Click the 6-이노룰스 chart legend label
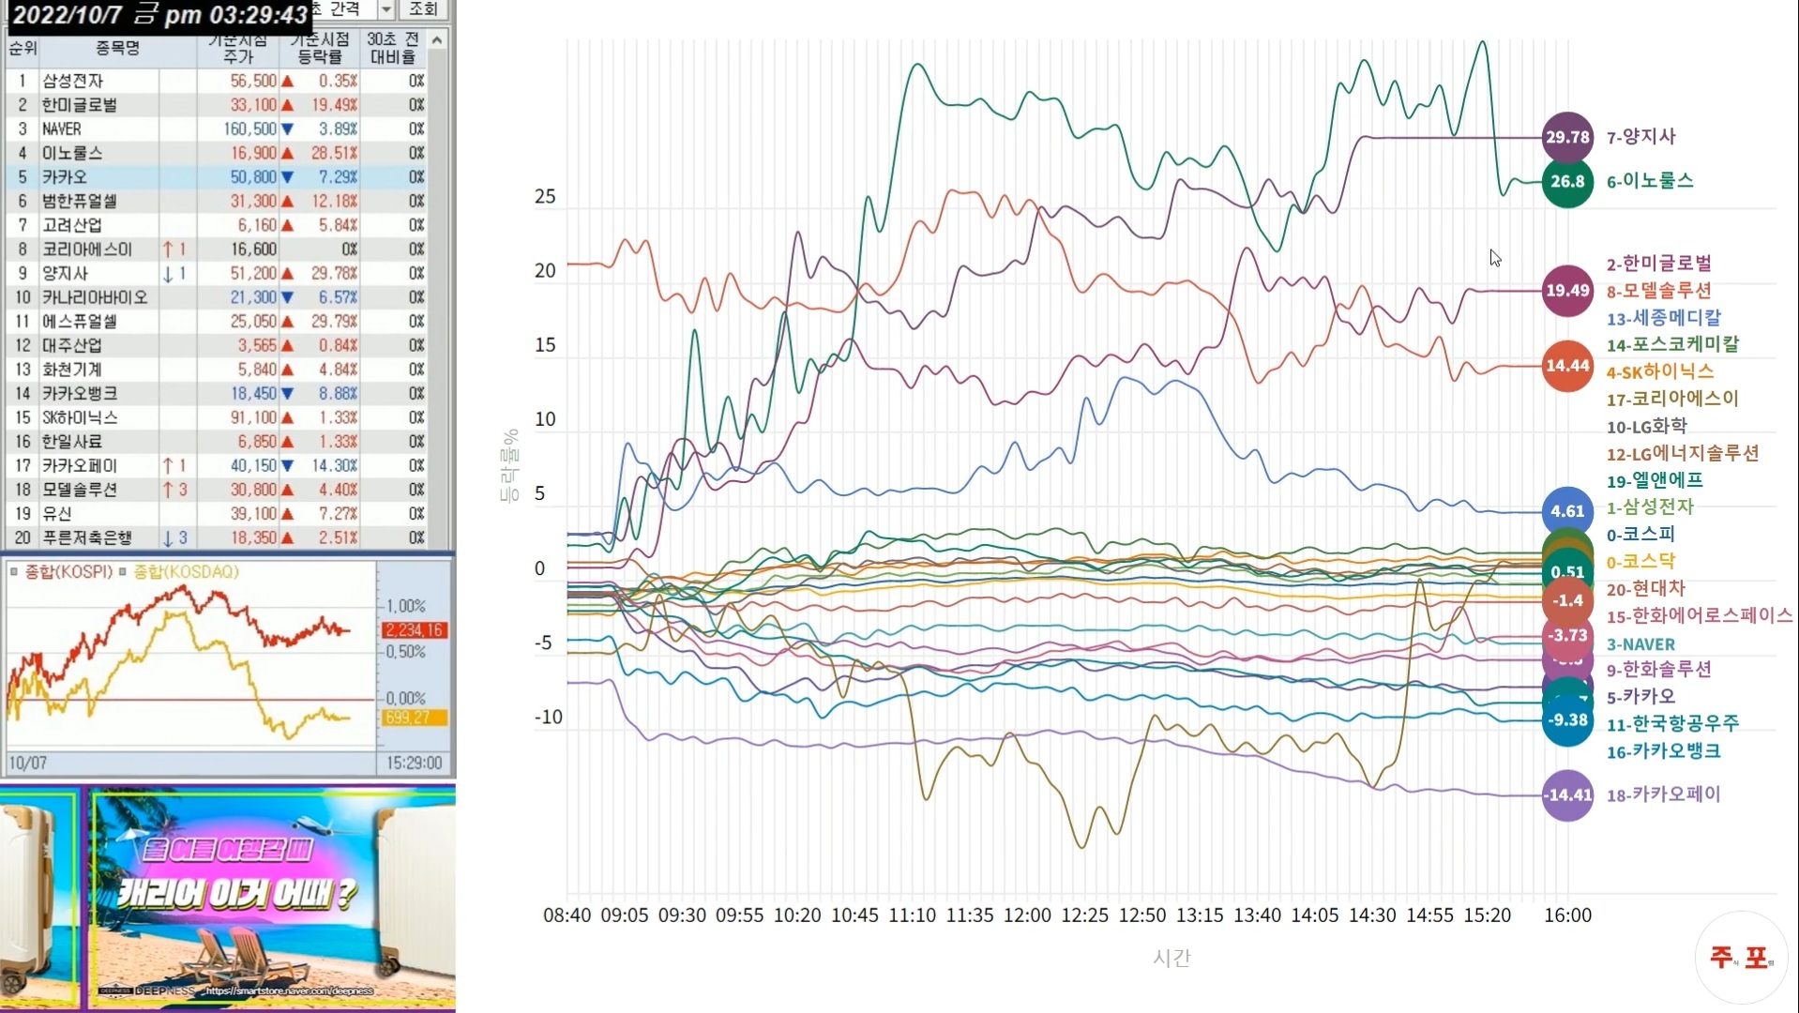1799x1013 pixels. [1650, 181]
